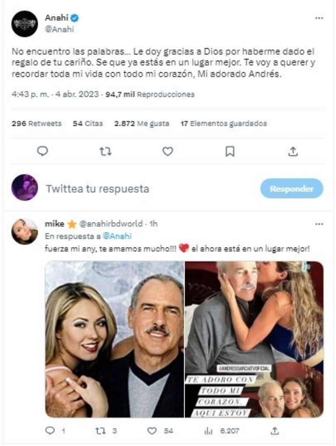336x446 pixels.
Task: Click the Twittea tu respuesta input field
Action: click(x=96, y=189)
